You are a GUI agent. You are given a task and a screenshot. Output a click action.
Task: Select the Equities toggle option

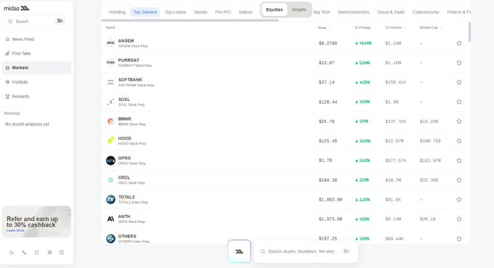pos(274,9)
